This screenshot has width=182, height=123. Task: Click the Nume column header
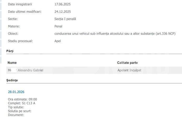(12, 63)
